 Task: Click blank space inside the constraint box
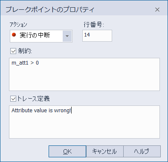pyautogui.click(x=85, y=80)
